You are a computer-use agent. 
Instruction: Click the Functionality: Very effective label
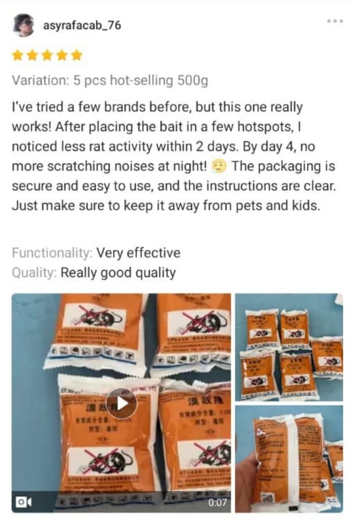(96, 253)
